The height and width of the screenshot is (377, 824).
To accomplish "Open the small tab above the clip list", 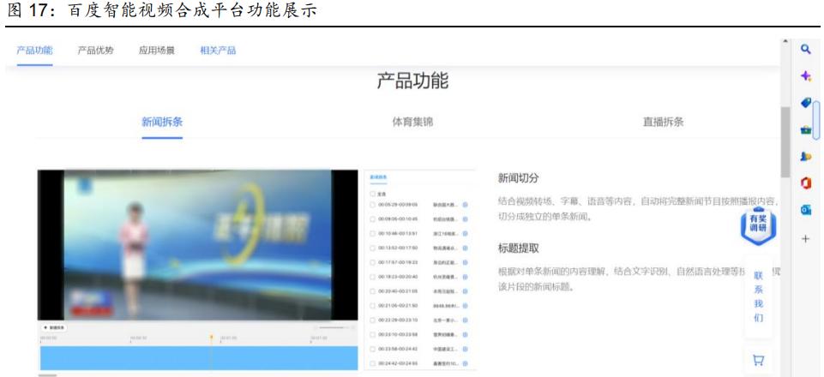I will 378,177.
